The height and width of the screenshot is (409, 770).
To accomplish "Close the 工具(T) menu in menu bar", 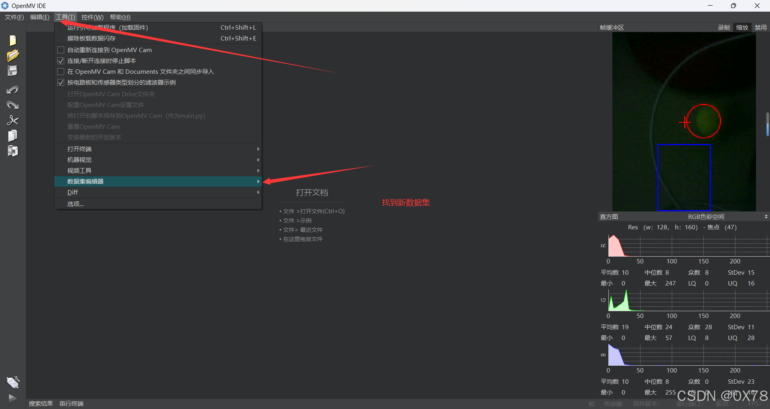I will click(65, 17).
